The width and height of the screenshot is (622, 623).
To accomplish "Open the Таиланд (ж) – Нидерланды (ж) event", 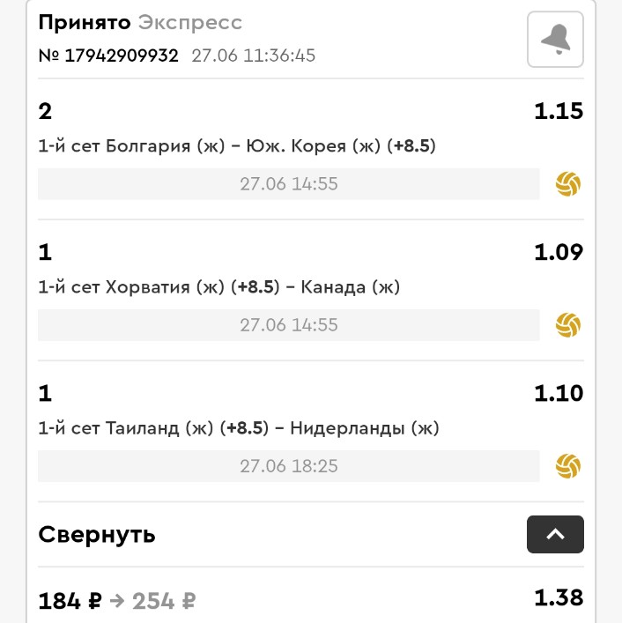I will click(239, 428).
